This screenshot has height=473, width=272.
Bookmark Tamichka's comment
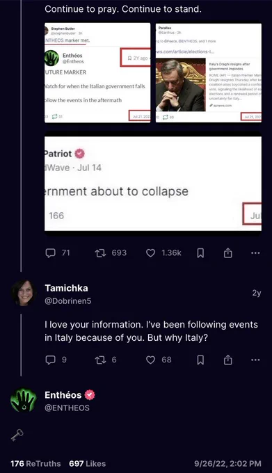pos(200,360)
